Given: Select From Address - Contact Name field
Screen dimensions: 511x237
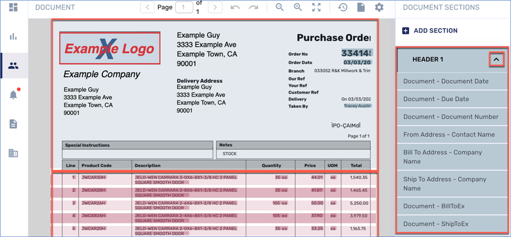Looking at the screenshot, I should [x=449, y=135].
